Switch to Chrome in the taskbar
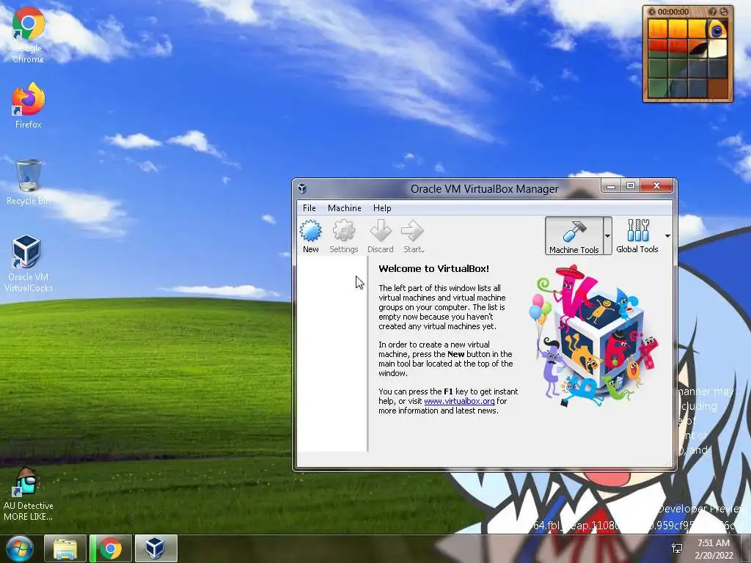751x563 pixels. 110,548
